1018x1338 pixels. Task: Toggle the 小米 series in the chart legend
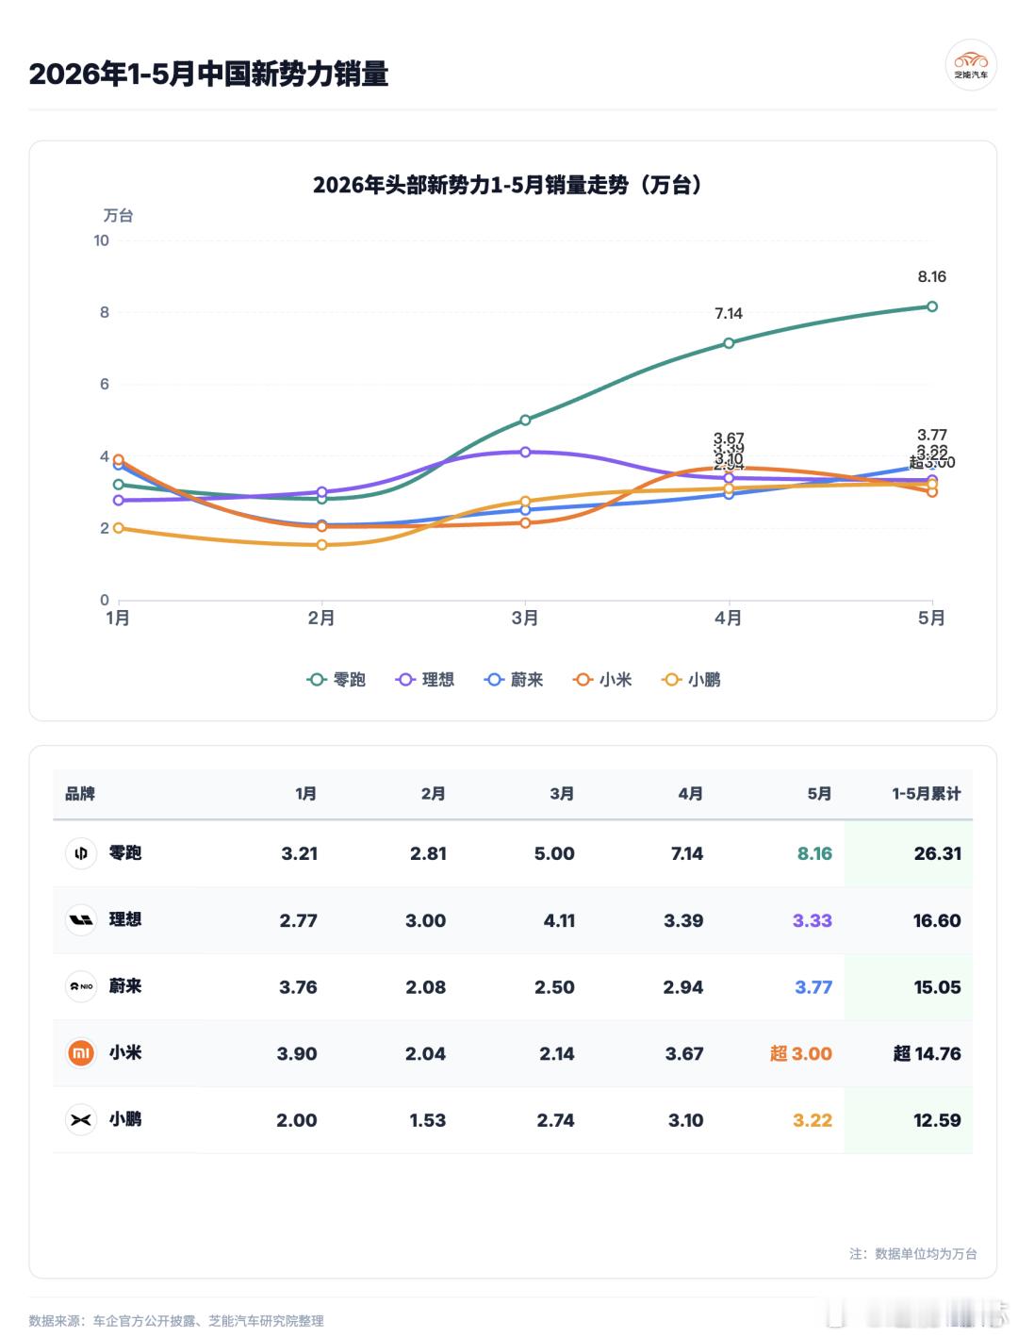(x=602, y=680)
